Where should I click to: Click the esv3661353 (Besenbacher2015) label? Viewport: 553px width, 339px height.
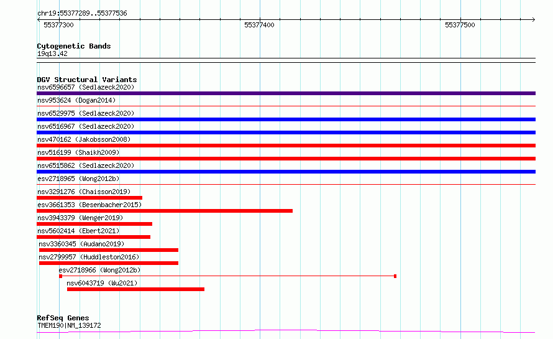click(89, 205)
